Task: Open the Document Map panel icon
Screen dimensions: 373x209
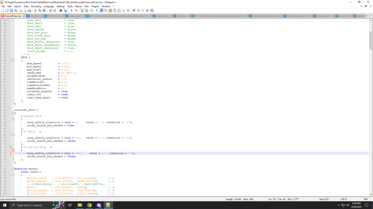Action: click(110, 10)
